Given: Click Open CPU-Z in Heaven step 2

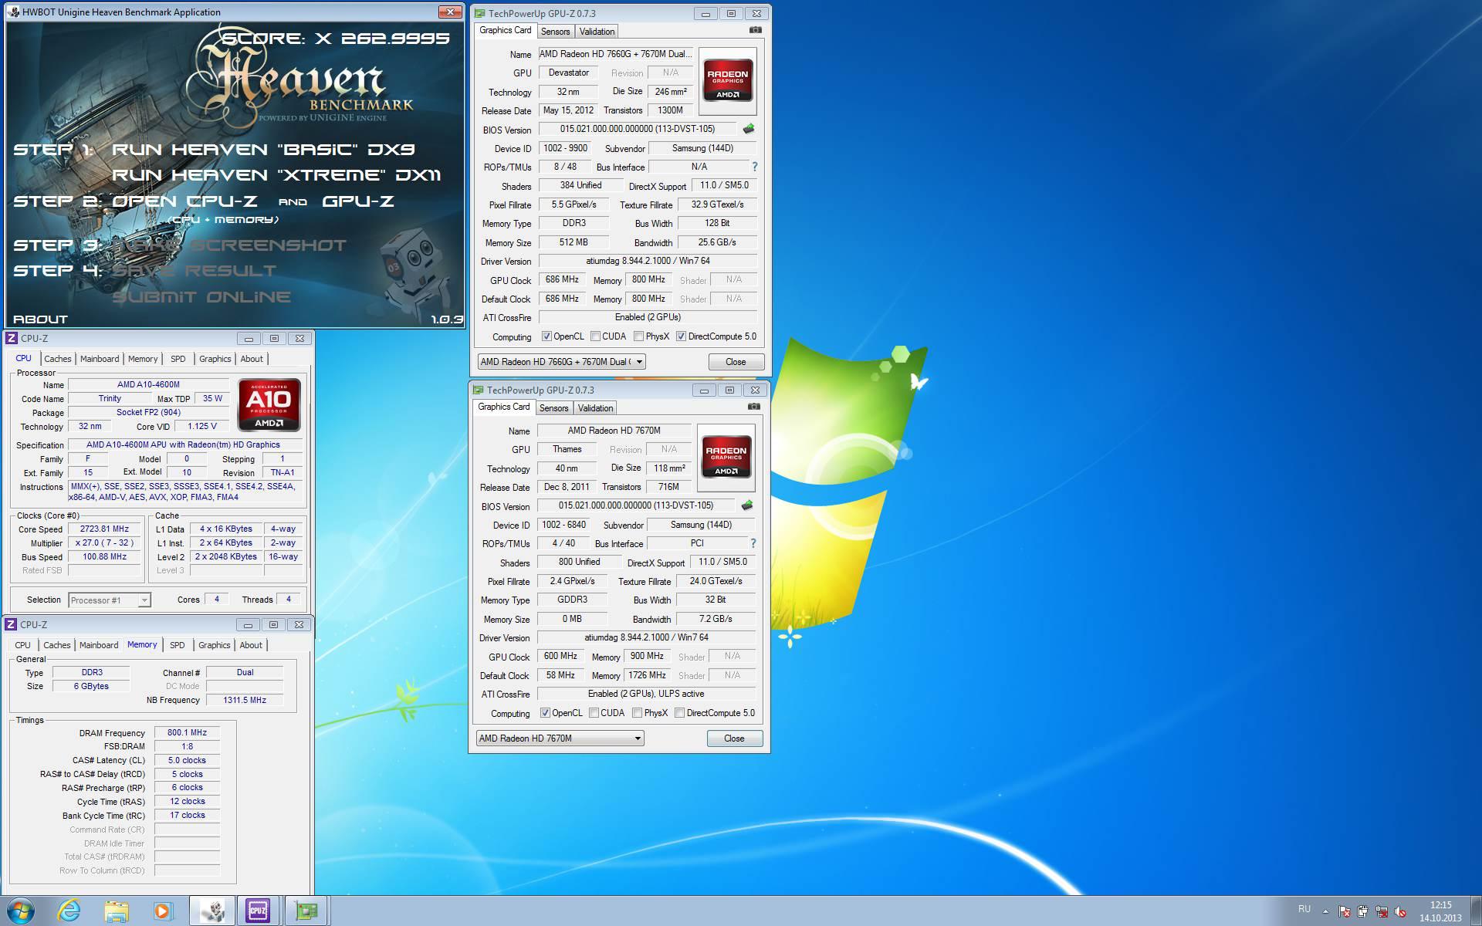Looking at the screenshot, I should pyautogui.click(x=184, y=201).
